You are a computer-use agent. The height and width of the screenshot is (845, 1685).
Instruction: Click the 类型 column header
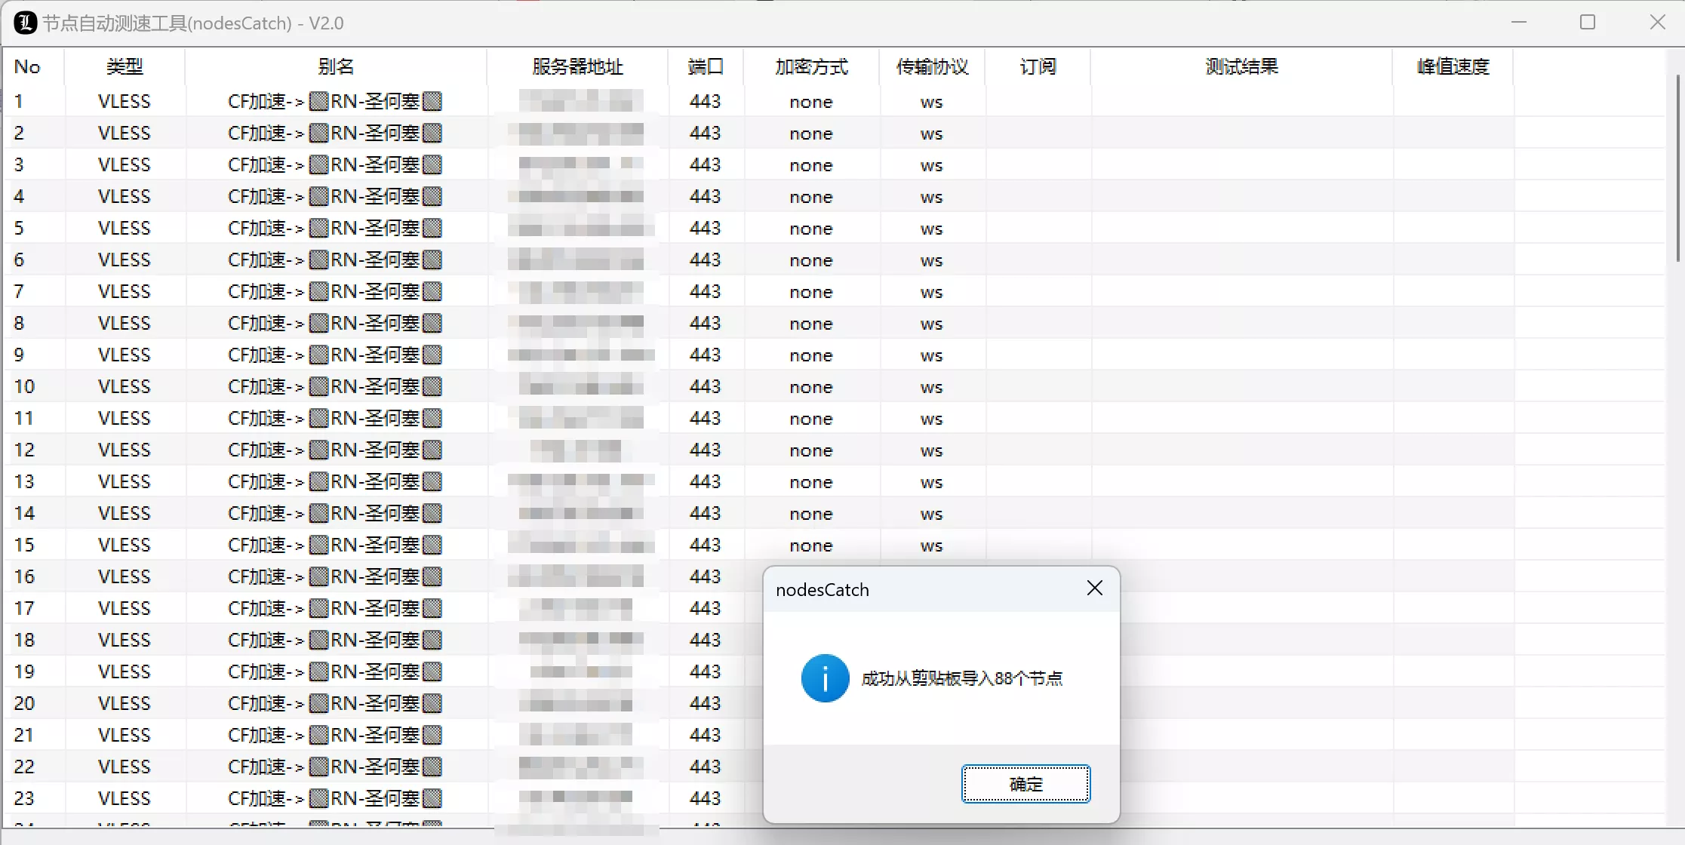pos(125,66)
